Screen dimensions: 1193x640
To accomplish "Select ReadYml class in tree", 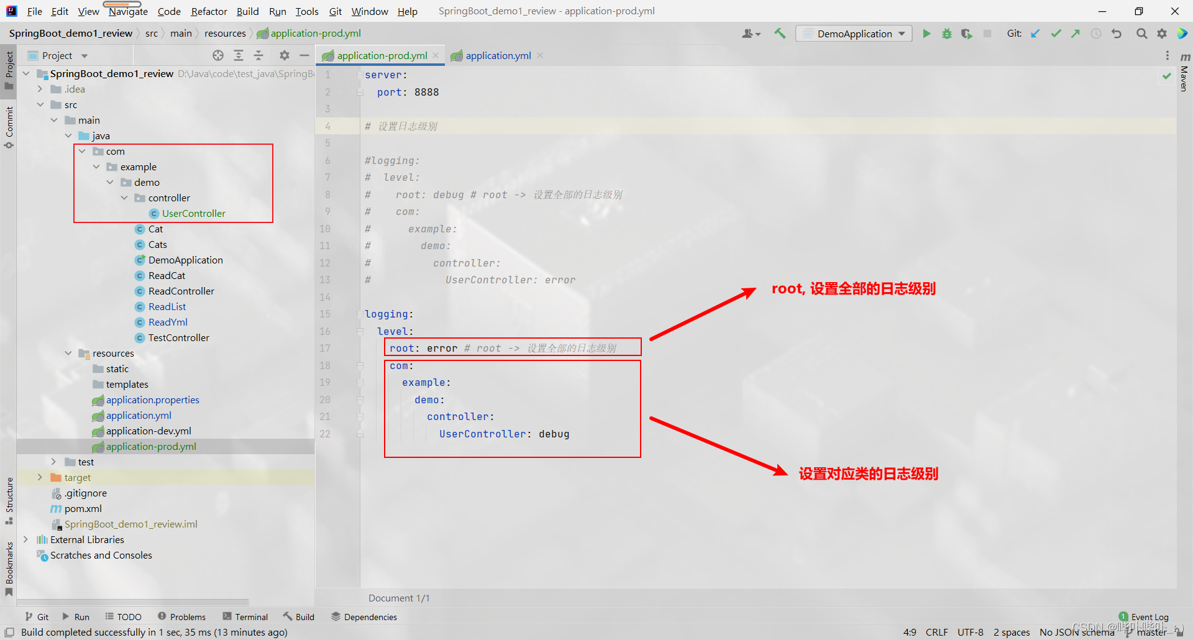I will click(x=168, y=322).
